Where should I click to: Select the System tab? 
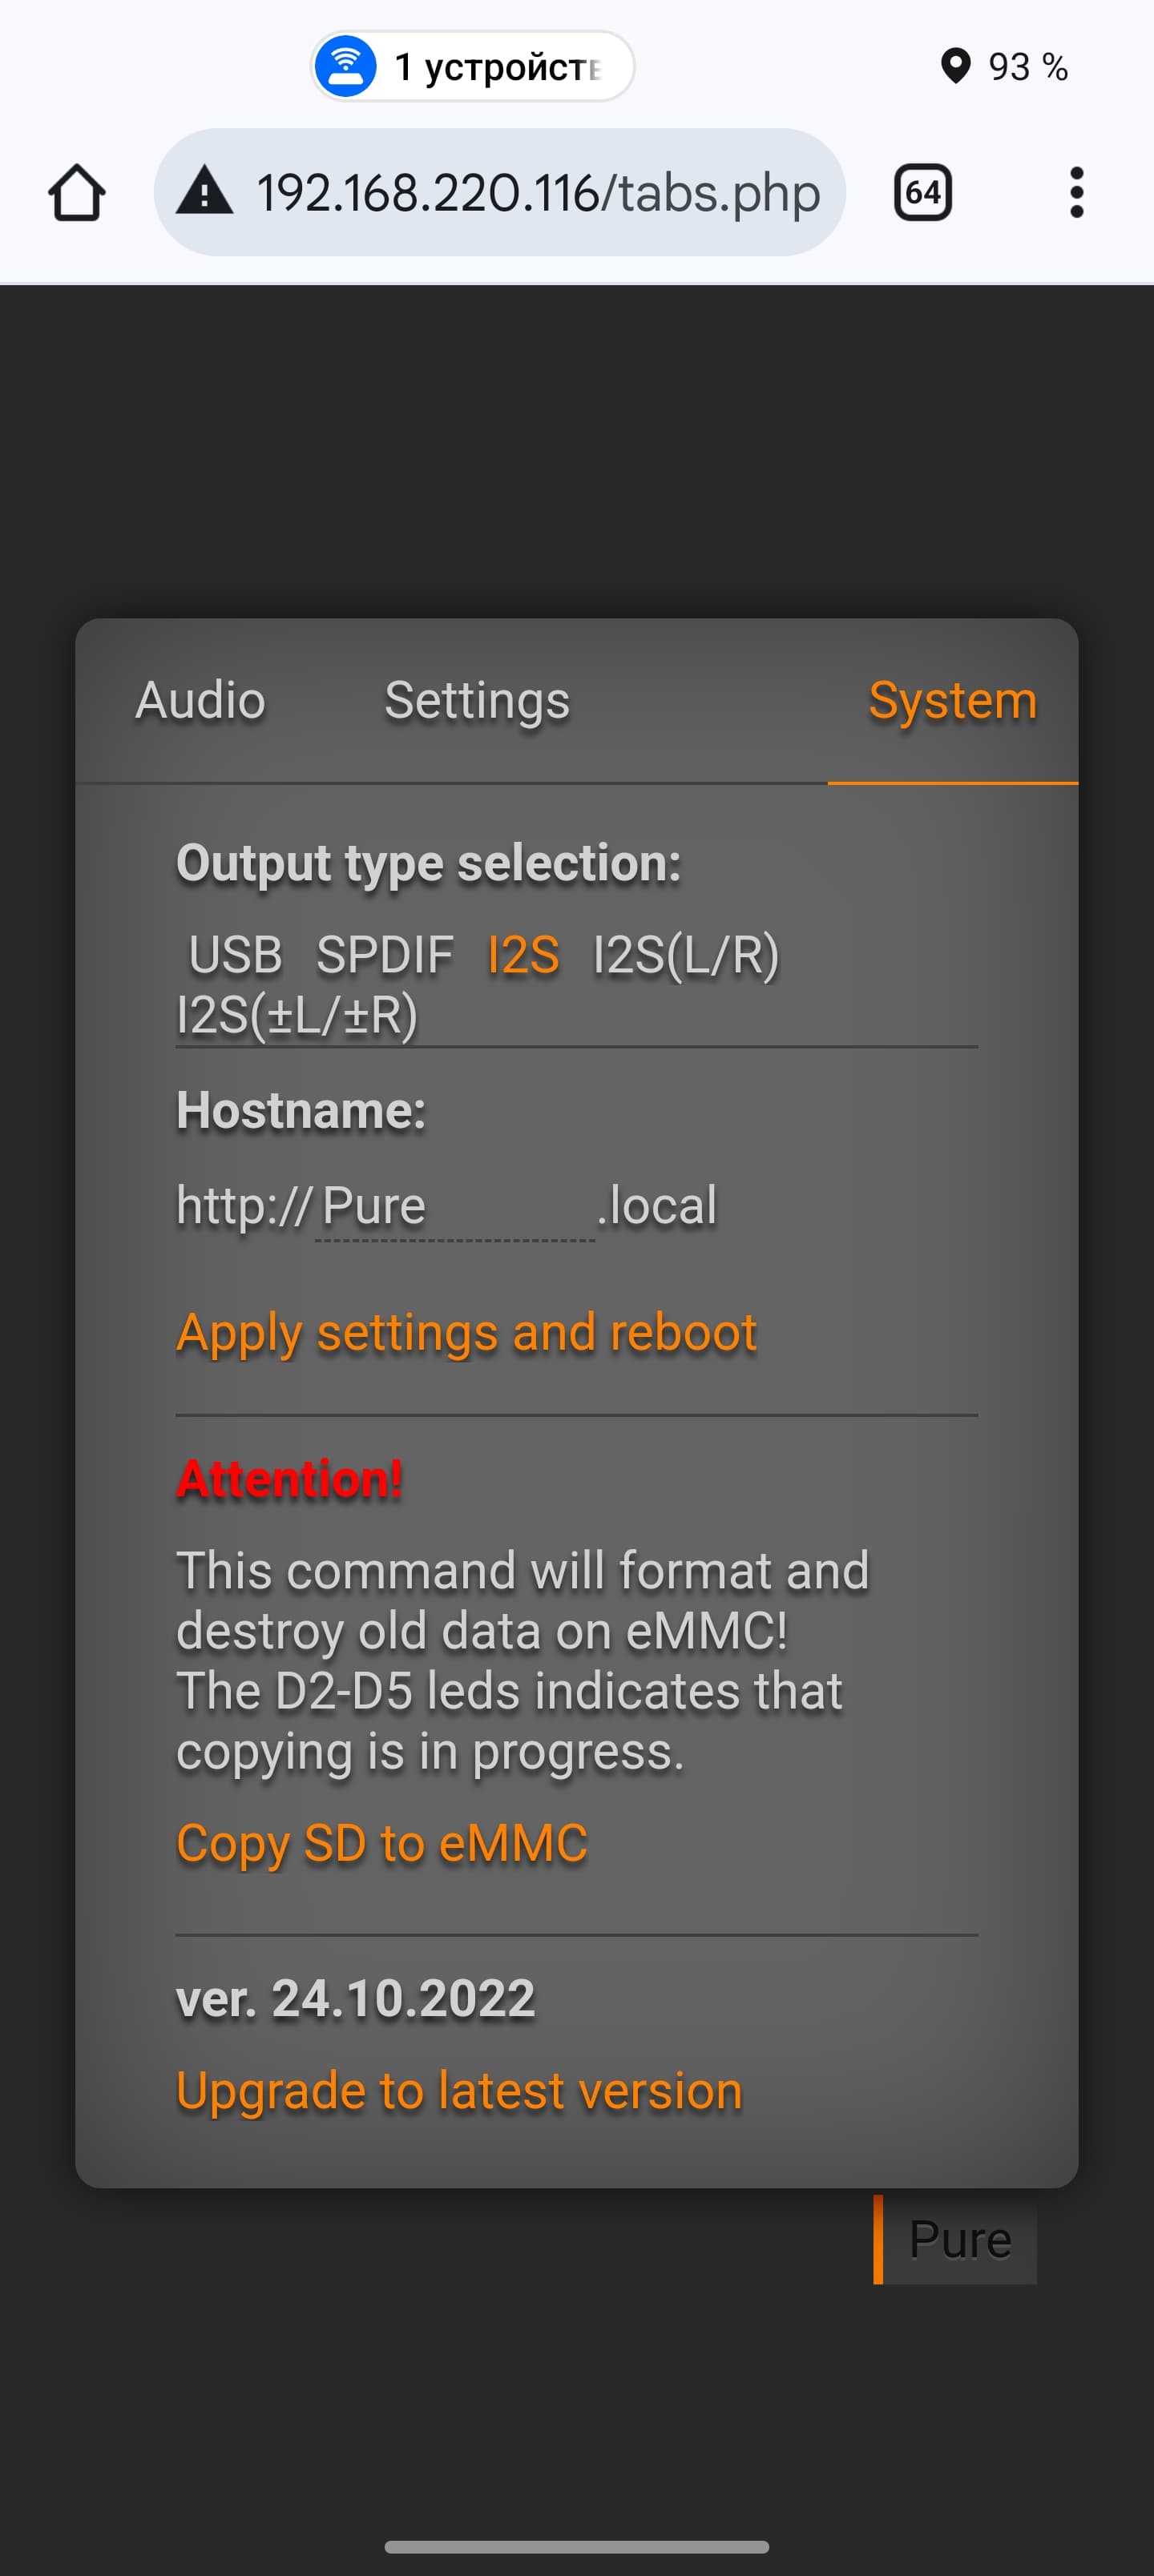tap(953, 700)
